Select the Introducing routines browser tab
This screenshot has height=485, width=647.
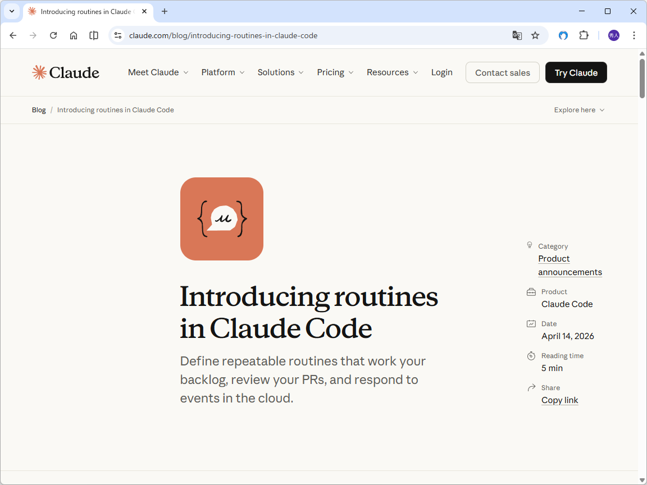pos(88,12)
